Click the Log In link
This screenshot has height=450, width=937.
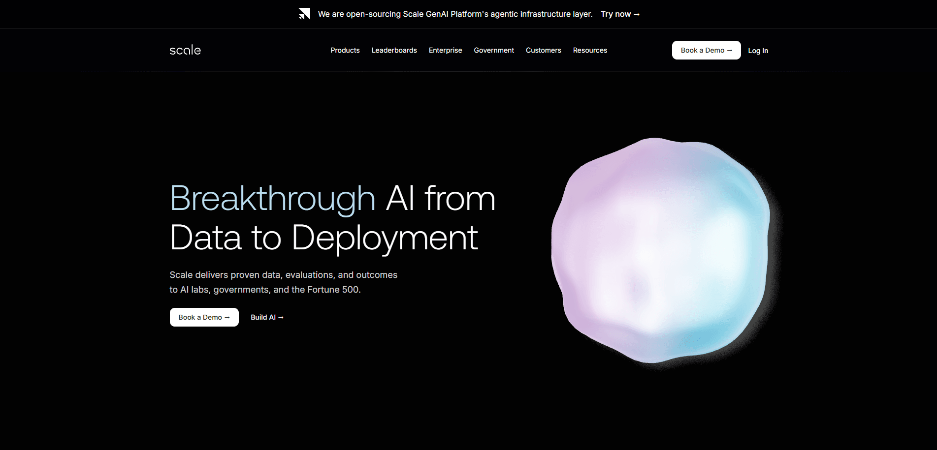[758, 51]
